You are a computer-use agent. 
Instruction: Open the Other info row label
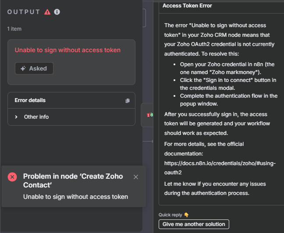click(36, 117)
